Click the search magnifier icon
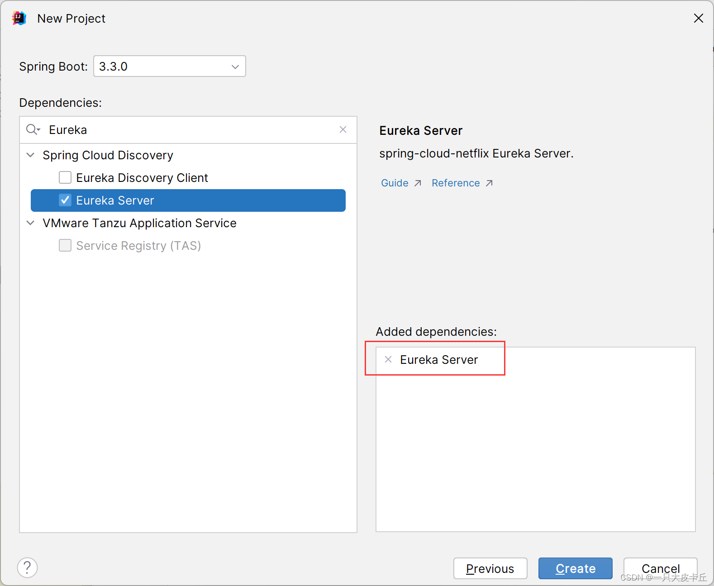Screen dimensions: 714x586 [x=33, y=130]
